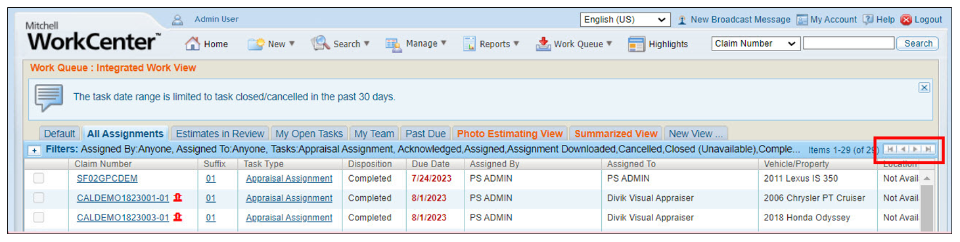Open the Estimates in Review tab
This screenshot has width=960, height=242.
click(x=220, y=133)
